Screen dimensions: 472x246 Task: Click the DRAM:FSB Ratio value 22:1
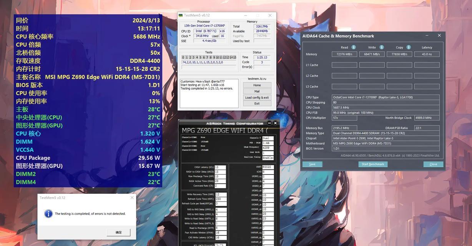(427, 128)
